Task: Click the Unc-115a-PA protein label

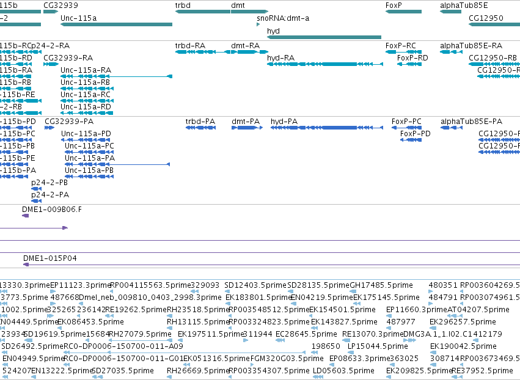Action: coord(90,158)
